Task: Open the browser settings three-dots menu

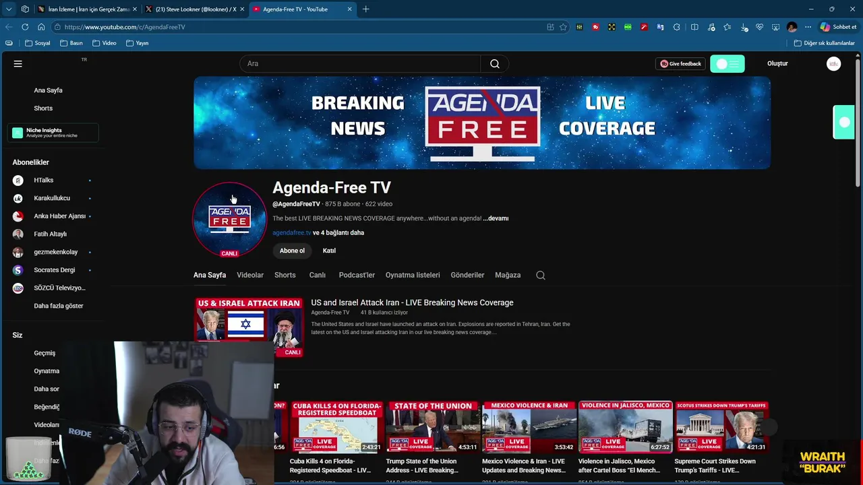Action: click(808, 27)
